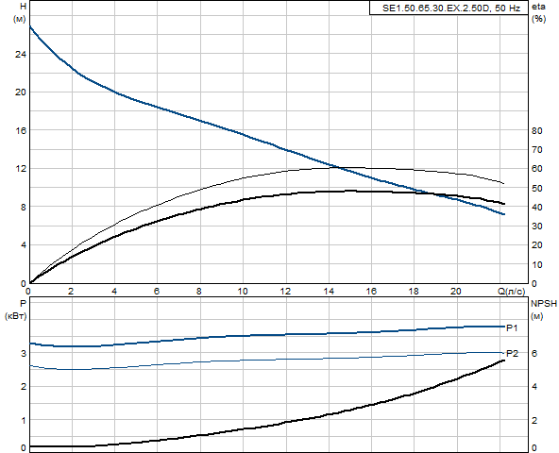Click the 16 tick on head axis

click(21, 130)
